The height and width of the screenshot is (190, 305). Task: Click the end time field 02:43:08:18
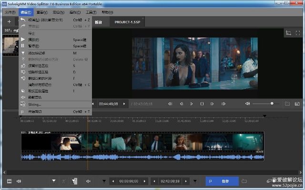[x=170, y=181]
